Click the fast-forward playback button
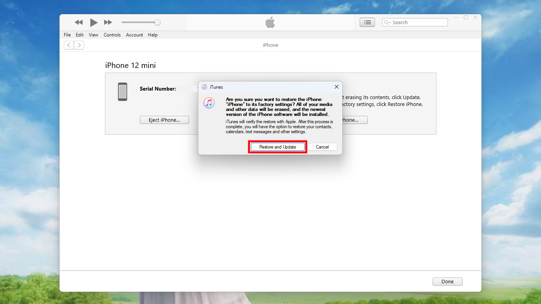Screen dimensions: 541x304 click(x=108, y=22)
